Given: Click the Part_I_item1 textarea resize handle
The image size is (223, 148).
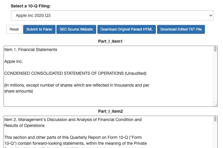Looking at the screenshot, I should pyautogui.click(x=216, y=105).
